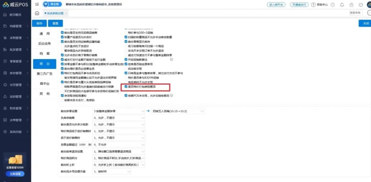Toggle 挂单是否锁定原单号 checkbox
The width and height of the screenshot is (371, 182).
(126, 64)
